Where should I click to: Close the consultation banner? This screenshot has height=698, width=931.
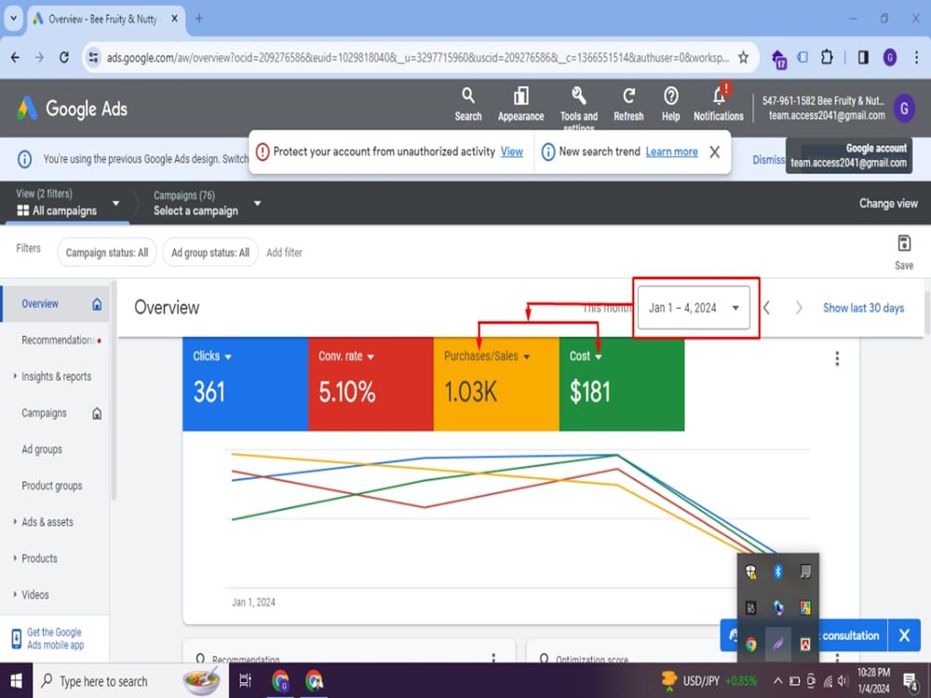(x=904, y=635)
